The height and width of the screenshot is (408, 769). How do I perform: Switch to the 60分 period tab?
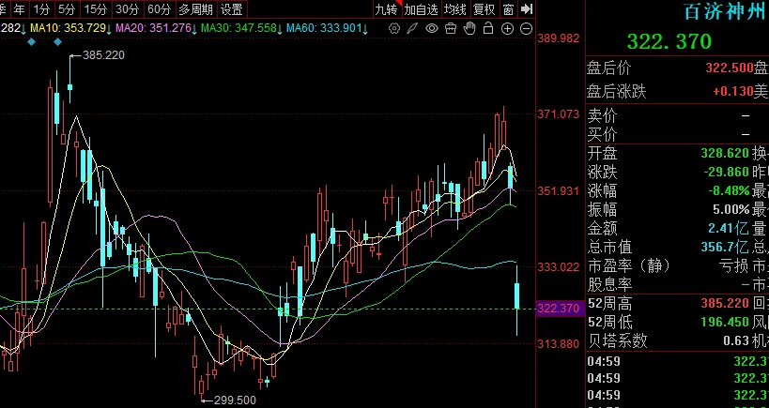(x=159, y=8)
